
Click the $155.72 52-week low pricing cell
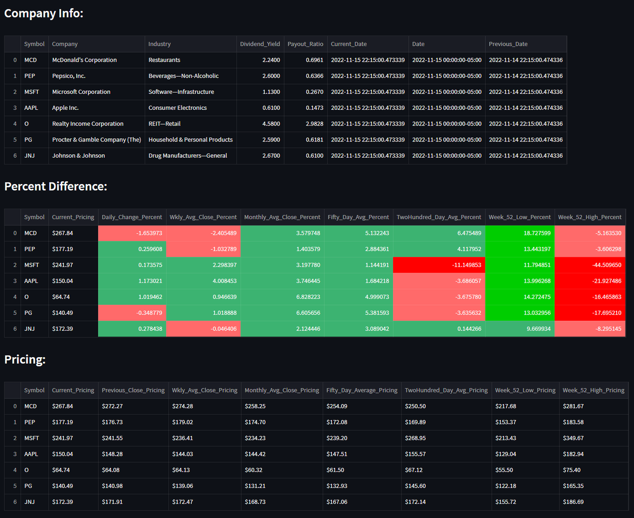[525, 502]
